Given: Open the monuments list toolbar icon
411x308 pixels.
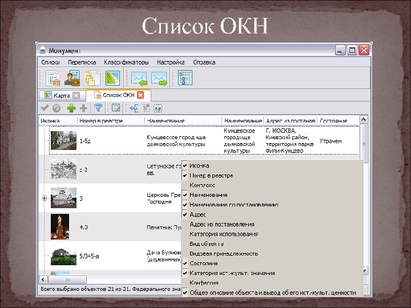Looking at the screenshot, I should coord(53,78).
